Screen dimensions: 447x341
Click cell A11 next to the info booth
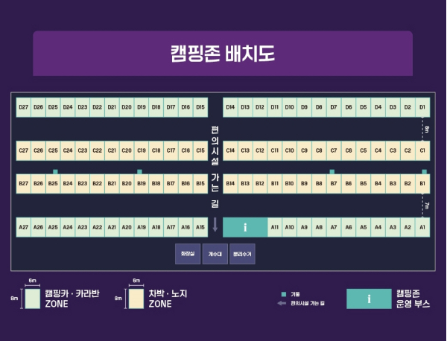click(x=274, y=227)
